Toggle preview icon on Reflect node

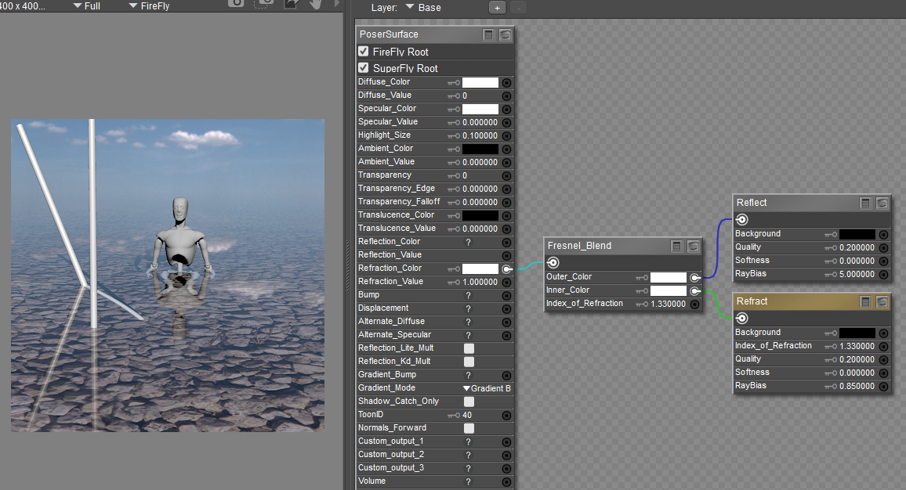882,204
